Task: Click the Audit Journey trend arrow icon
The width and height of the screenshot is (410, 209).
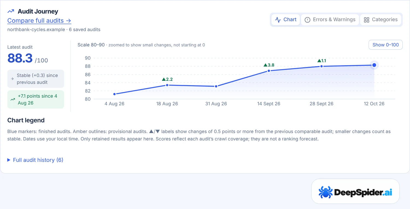Action: tap(11, 11)
